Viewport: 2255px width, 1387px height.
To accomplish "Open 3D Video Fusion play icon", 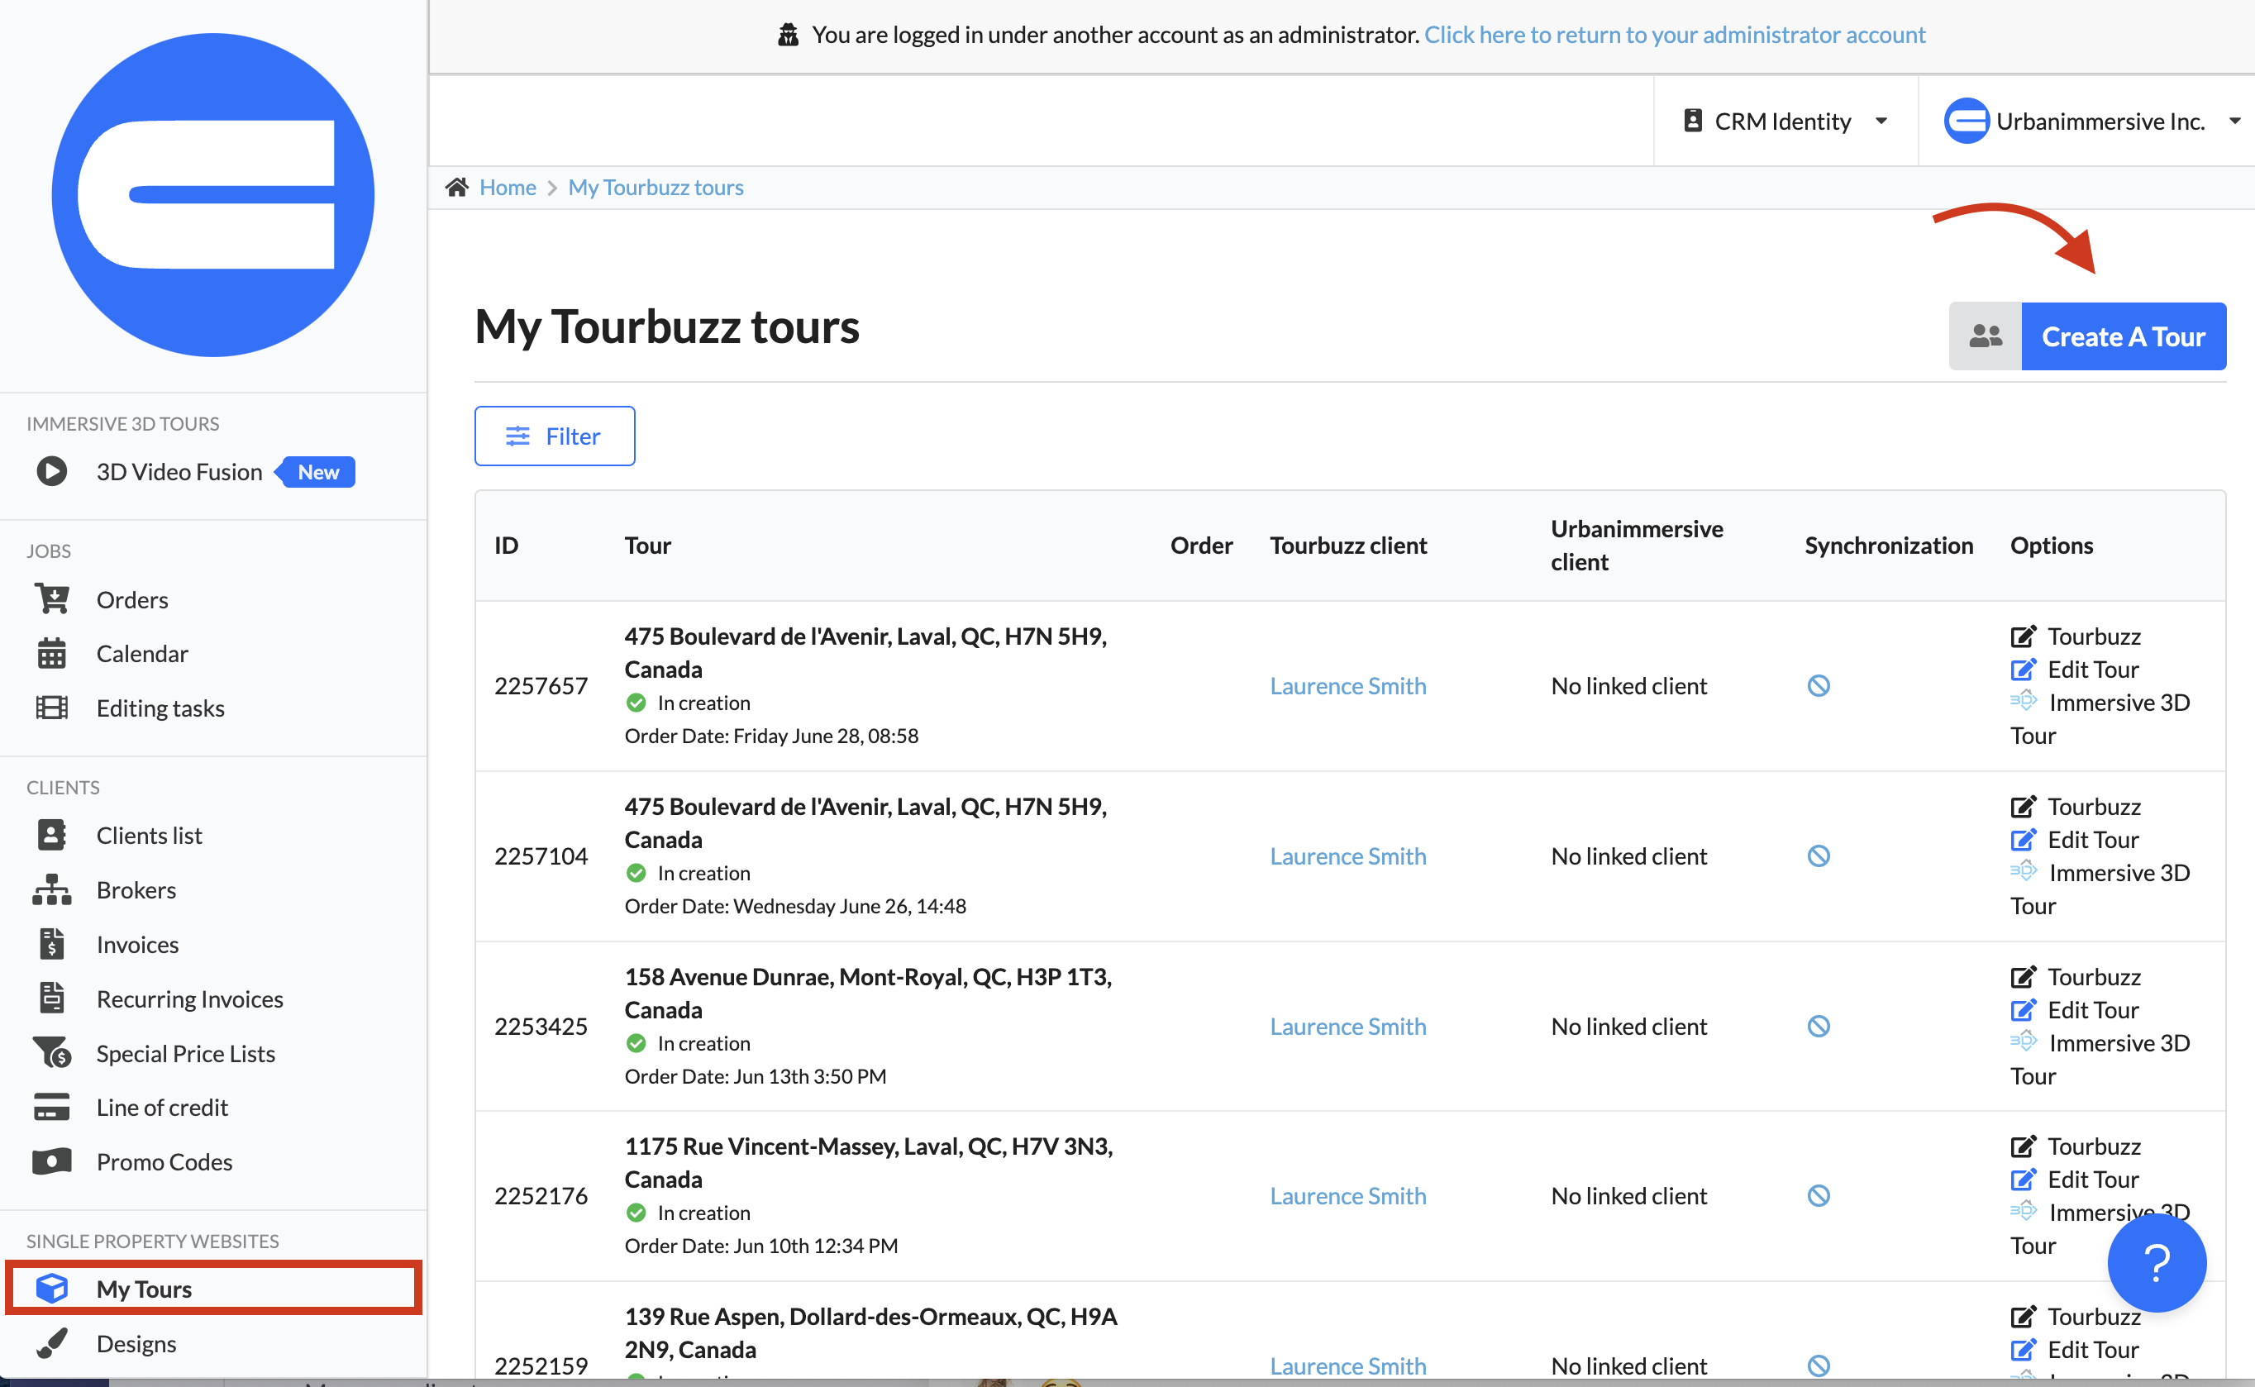I will point(51,471).
